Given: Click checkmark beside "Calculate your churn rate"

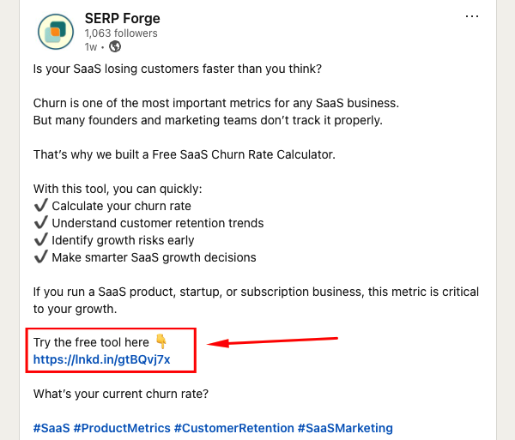Looking at the screenshot, I should 40,206.
